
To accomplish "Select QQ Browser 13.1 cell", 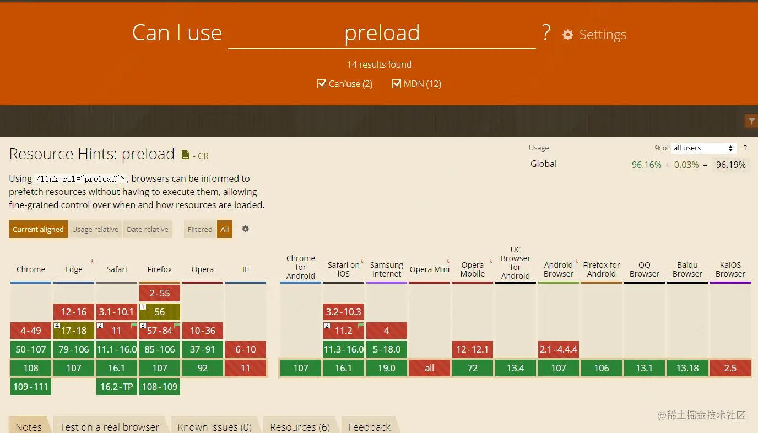I will tap(645, 368).
